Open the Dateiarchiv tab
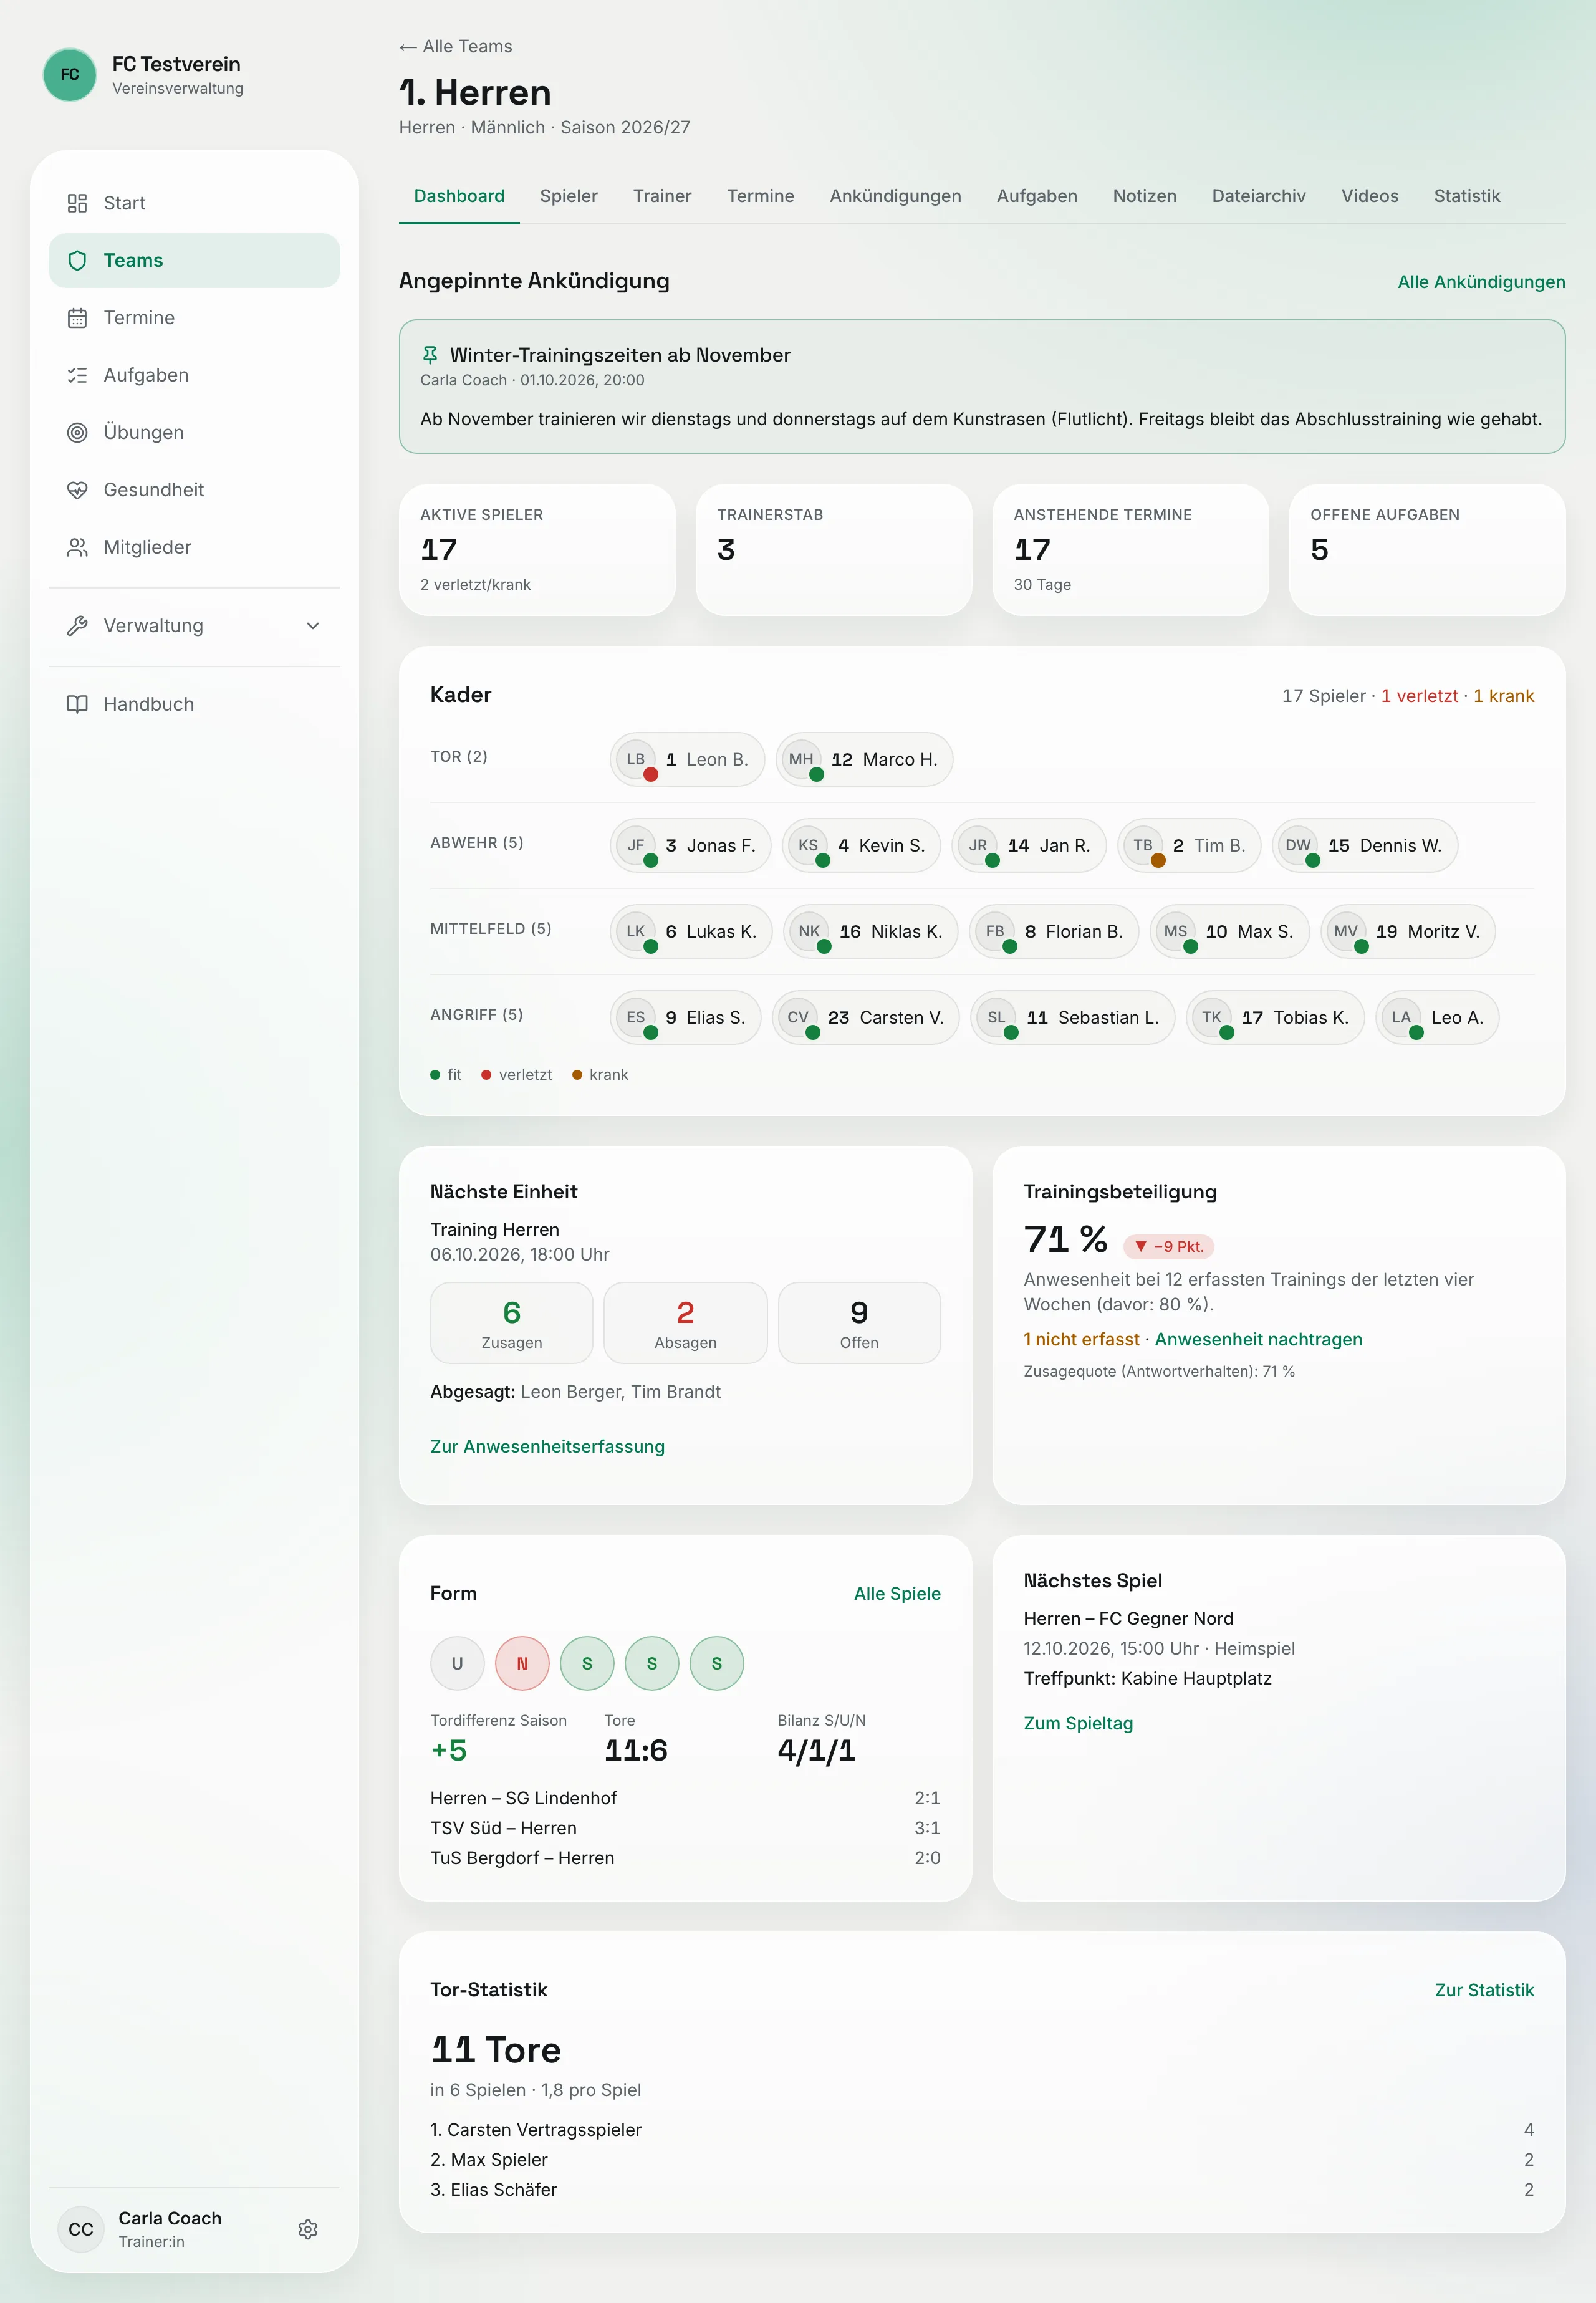The height and width of the screenshot is (2303, 1596). point(1259,196)
